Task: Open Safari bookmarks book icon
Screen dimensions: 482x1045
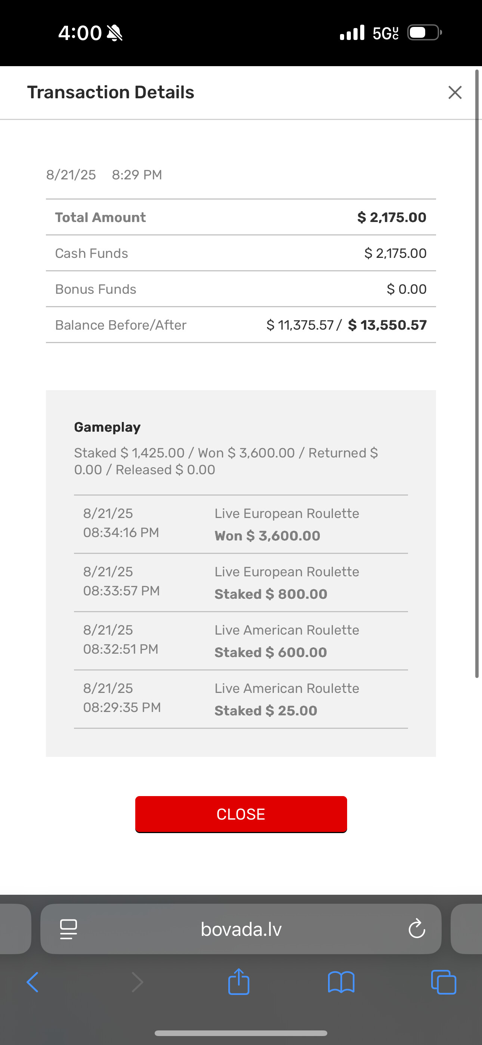Action: pyautogui.click(x=341, y=982)
